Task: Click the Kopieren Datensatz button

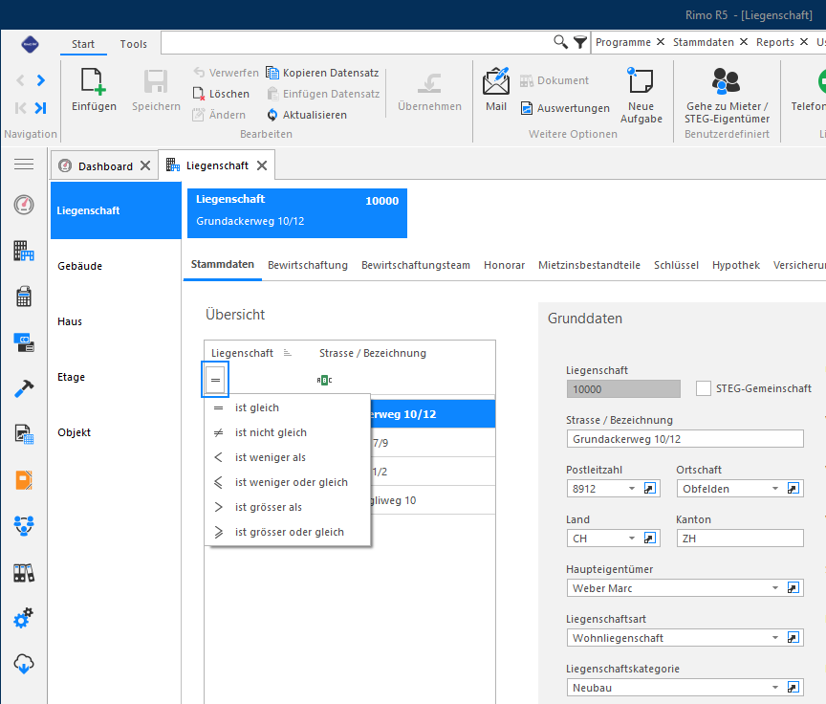Action: tap(322, 73)
